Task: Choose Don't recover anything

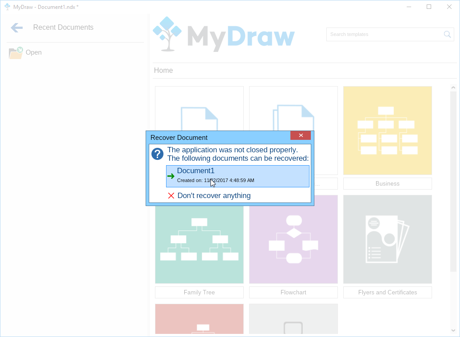Action: [x=214, y=196]
